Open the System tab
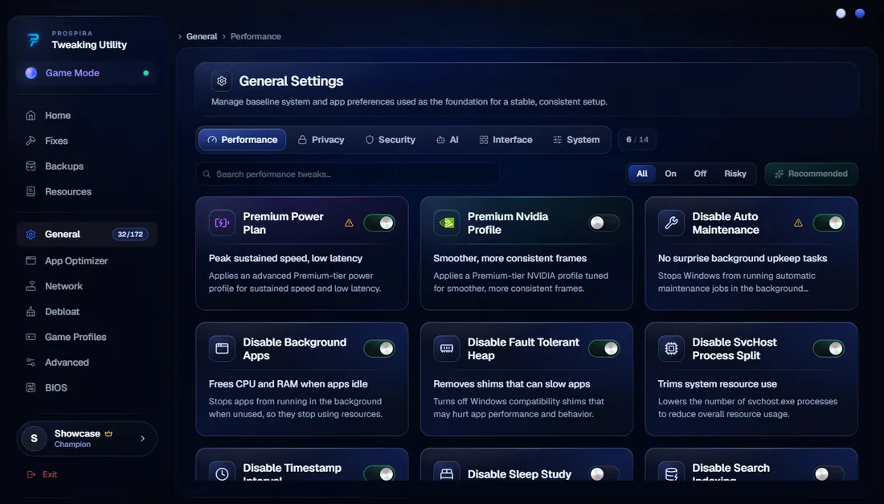 (576, 139)
